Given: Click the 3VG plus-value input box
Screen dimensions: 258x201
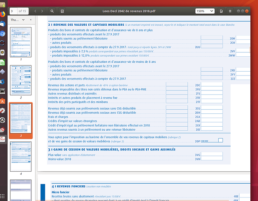Looking at the screenshot, I should coord(212,154).
